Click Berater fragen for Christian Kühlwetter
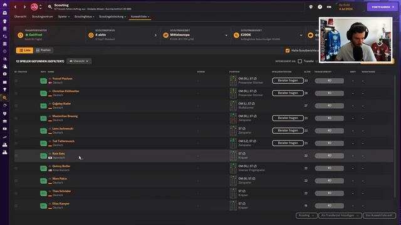 (x=288, y=93)
